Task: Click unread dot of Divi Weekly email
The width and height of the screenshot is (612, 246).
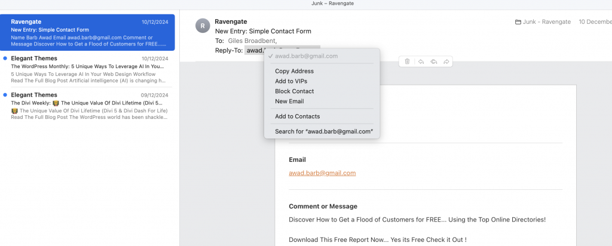Action: (5, 95)
